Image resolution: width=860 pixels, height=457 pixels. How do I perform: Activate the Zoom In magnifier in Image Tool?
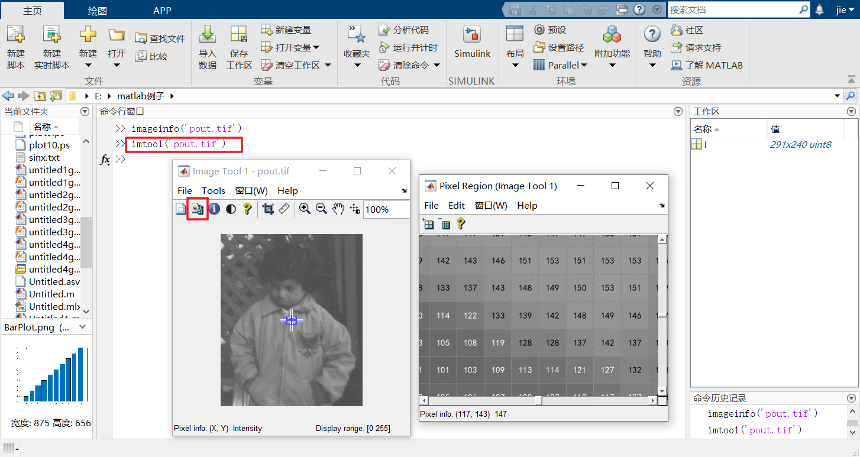click(305, 209)
